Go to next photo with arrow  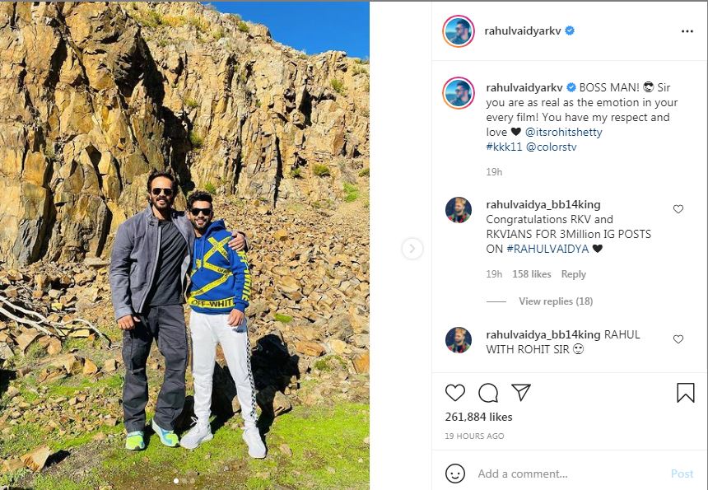coord(412,249)
